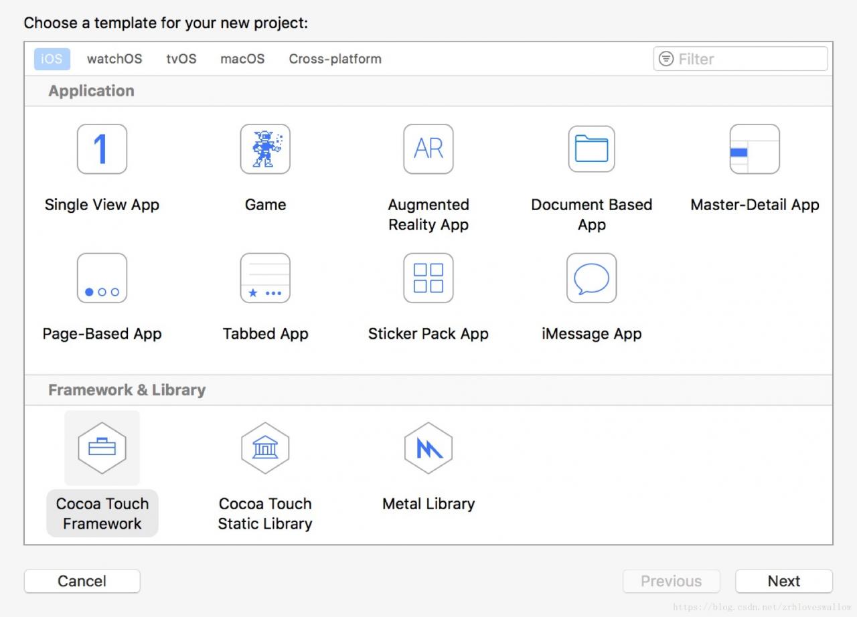Viewport: 857px width, 617px height.
Task: Select the Document Based App icon
Action: point(592,149)
